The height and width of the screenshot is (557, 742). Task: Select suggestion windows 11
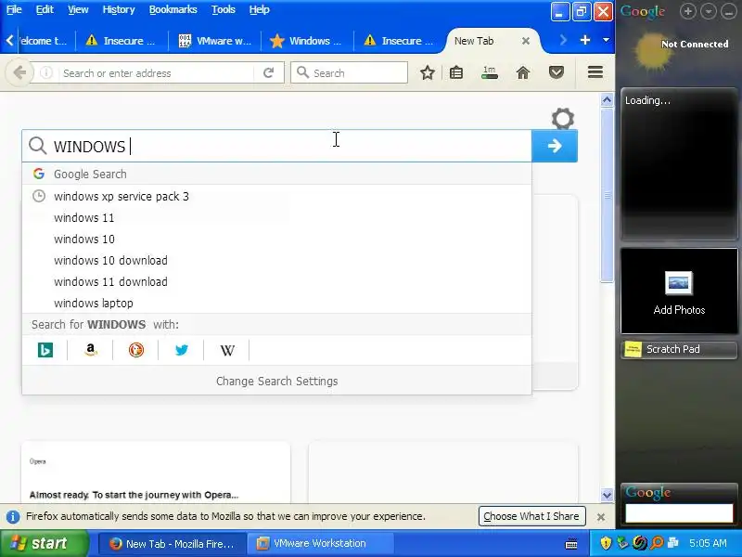[276, 218]
